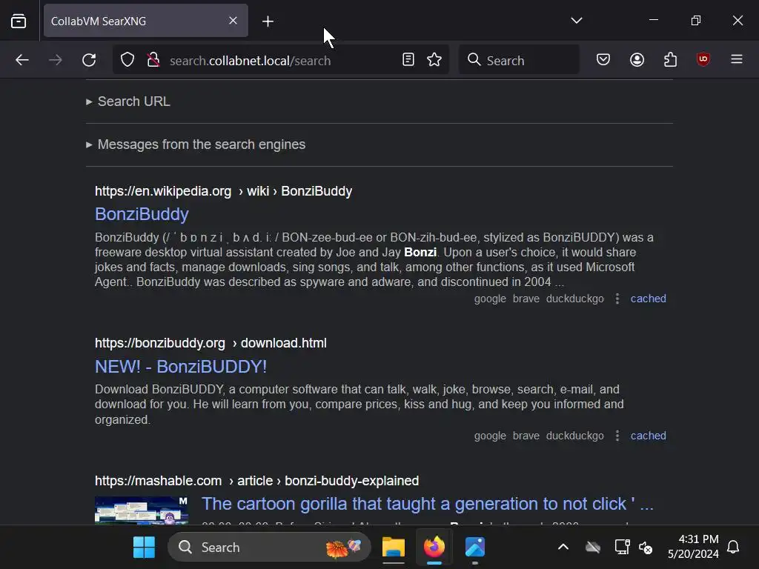Minimize the Firefox window
This screenshot has width=759, height=569.
tap(654, 20)
